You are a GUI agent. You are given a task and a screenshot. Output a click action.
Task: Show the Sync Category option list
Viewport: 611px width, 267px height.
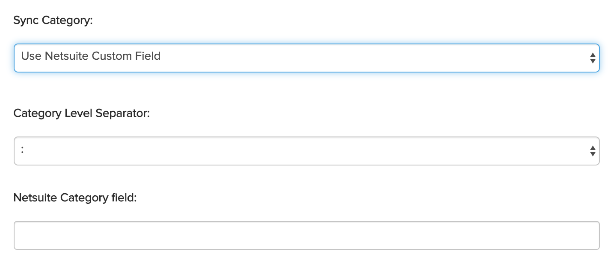pyautogui.click(x=306, y=58)
